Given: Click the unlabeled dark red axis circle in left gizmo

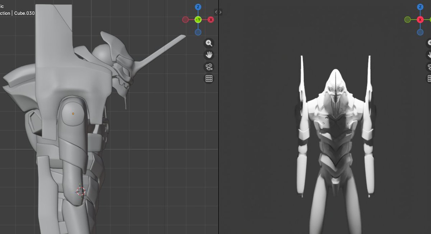Looking at the screenshot, I should click(185, 20).
